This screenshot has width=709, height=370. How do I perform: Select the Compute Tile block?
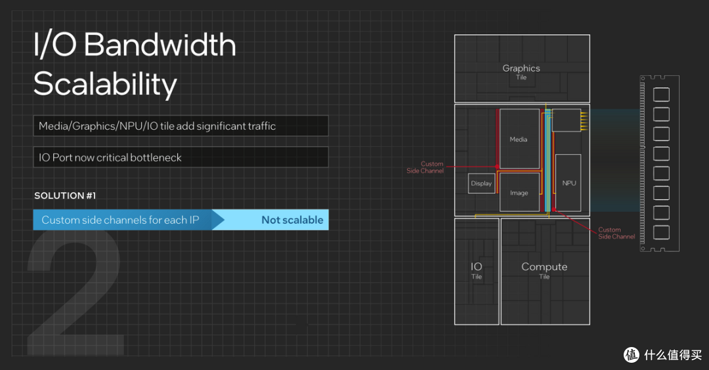coord(544,270)
